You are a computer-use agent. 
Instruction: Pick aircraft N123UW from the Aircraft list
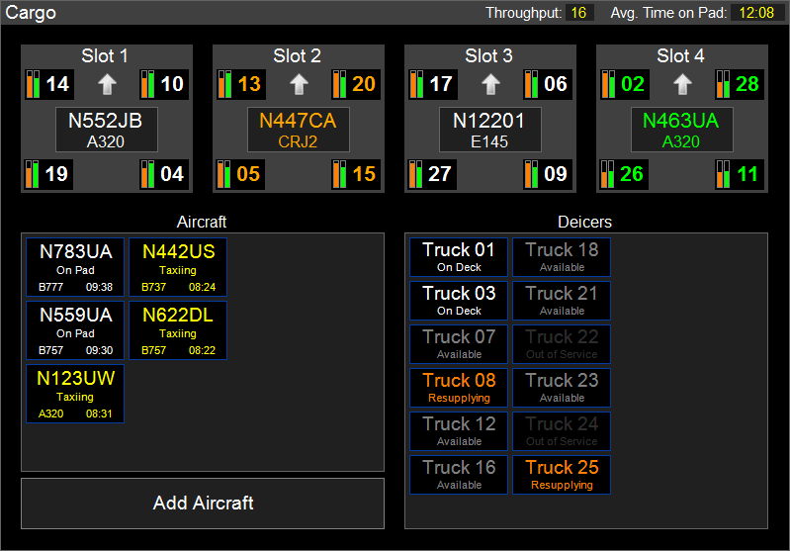(75, 394)
